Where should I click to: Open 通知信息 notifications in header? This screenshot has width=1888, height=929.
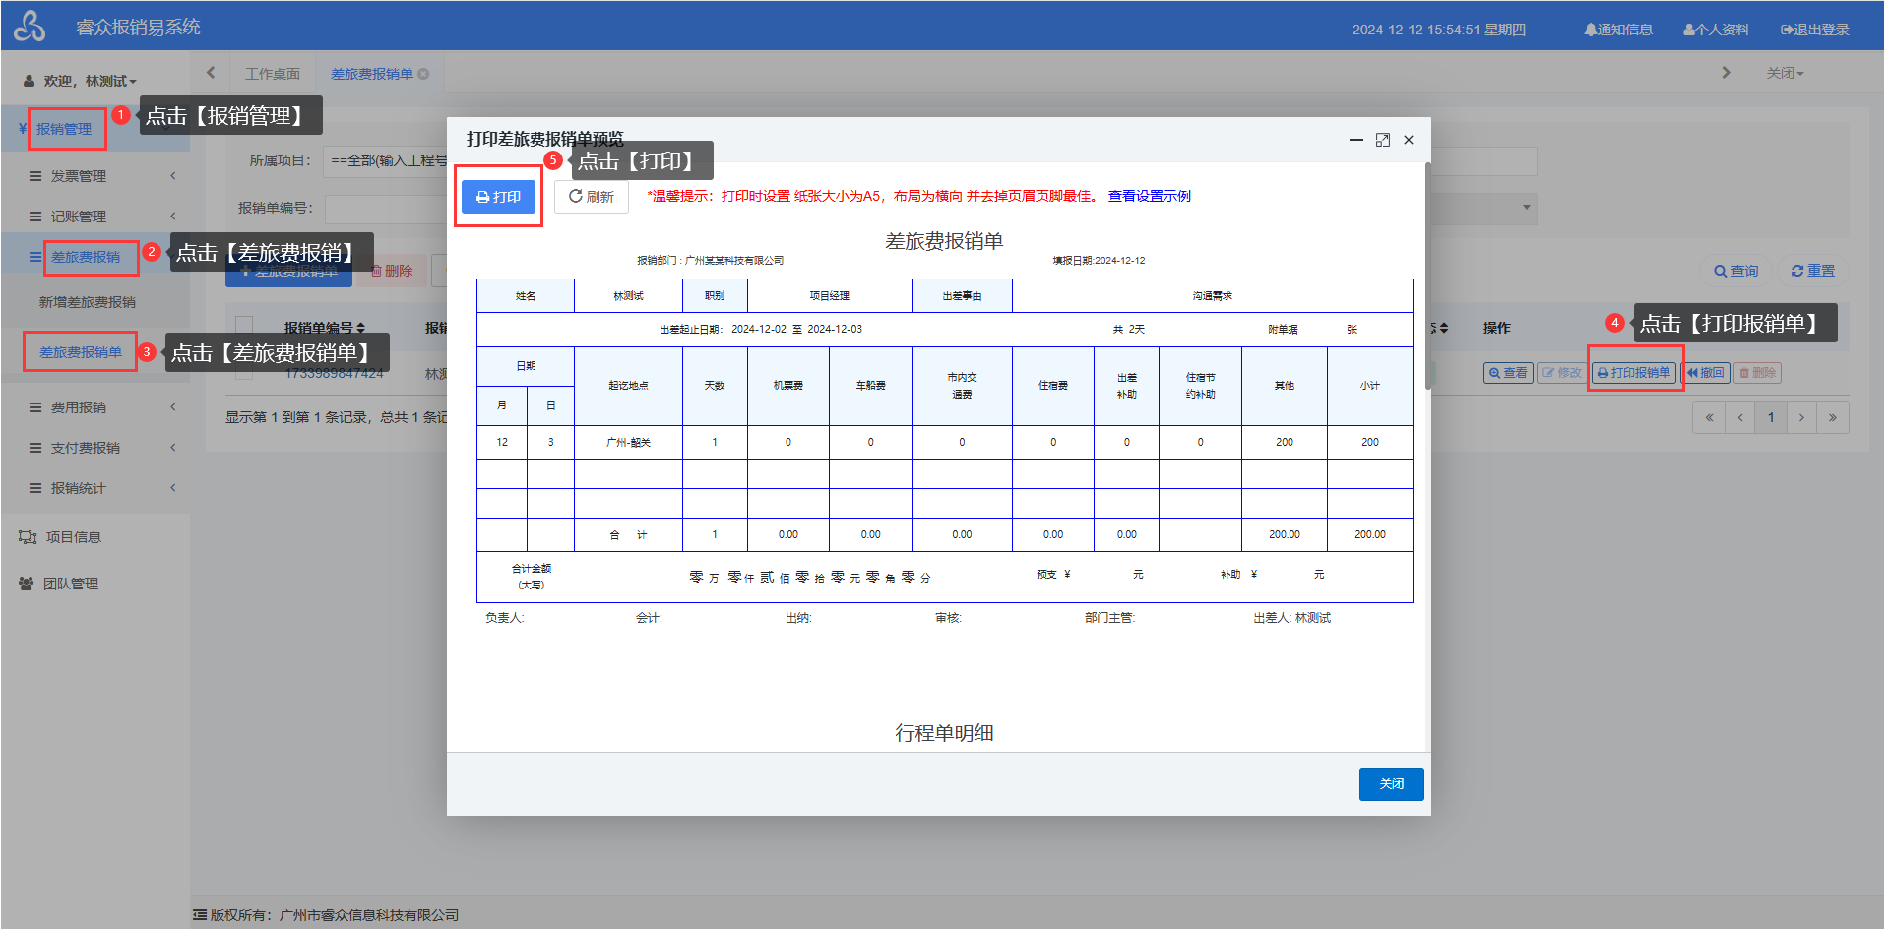click(1618, 30)
